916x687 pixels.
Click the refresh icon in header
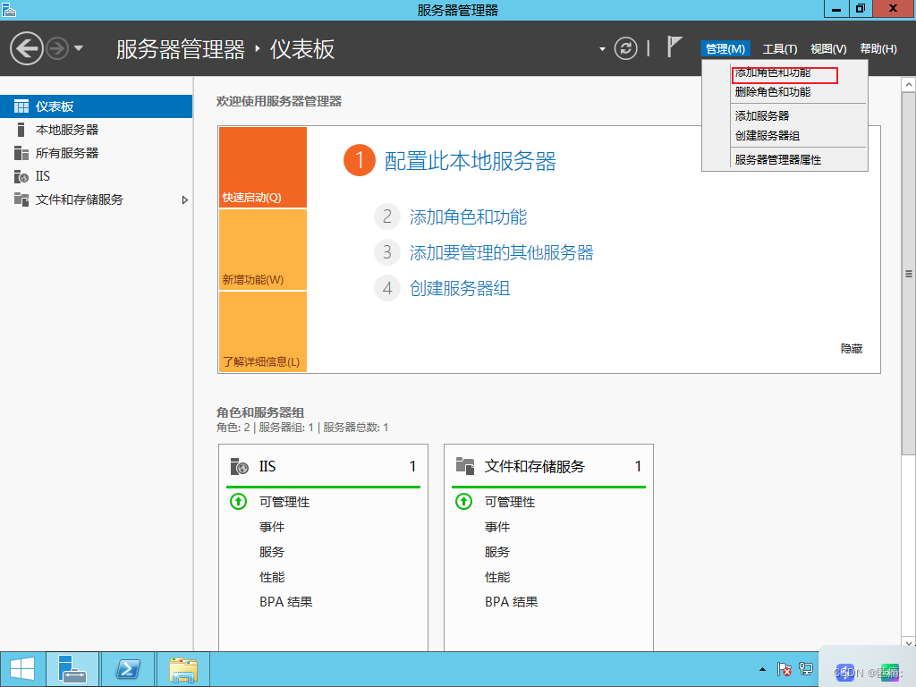tap(625, 48)
